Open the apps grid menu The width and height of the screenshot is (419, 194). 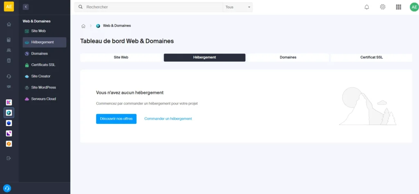(399, 7)
